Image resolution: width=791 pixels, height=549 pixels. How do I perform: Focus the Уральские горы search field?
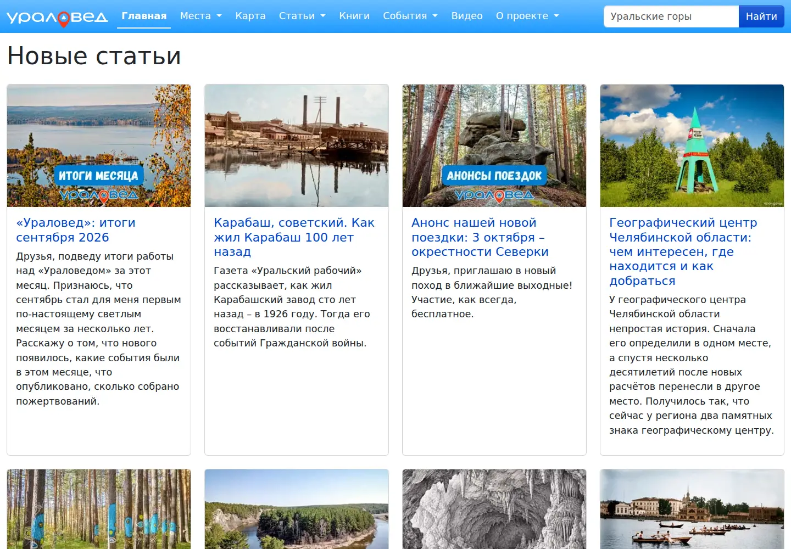671,16
